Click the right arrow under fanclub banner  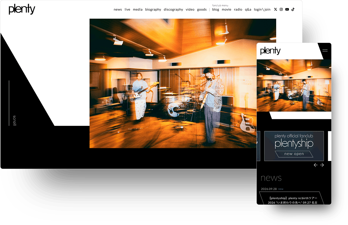coord(322,165)
